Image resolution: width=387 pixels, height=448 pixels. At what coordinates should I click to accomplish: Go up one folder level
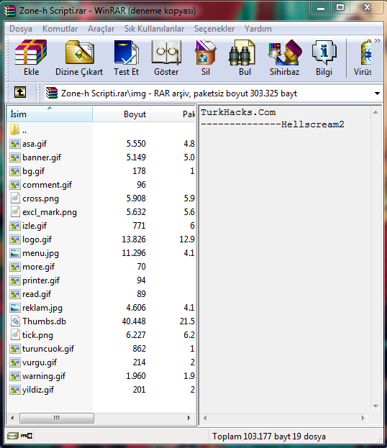[x=20, y=93]
